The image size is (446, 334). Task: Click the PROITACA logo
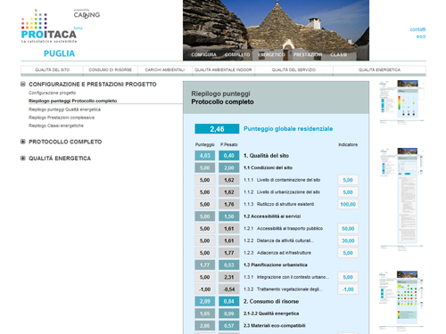[49, 27]
